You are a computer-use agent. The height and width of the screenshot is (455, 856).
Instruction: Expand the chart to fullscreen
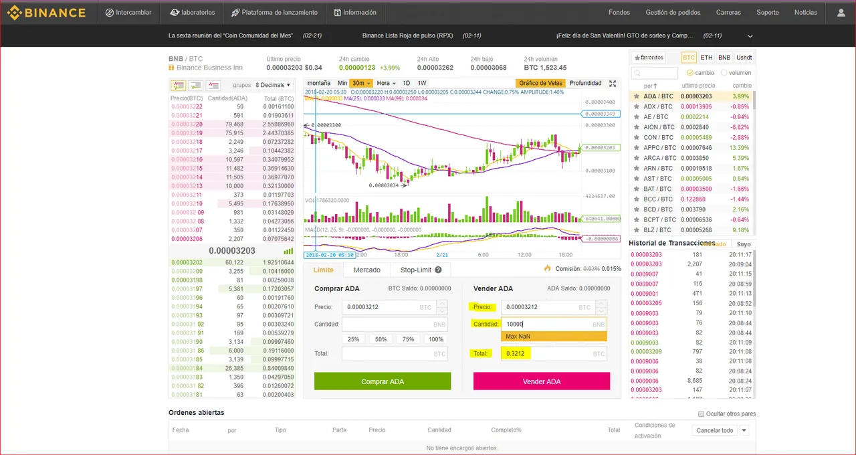point(613,84)
